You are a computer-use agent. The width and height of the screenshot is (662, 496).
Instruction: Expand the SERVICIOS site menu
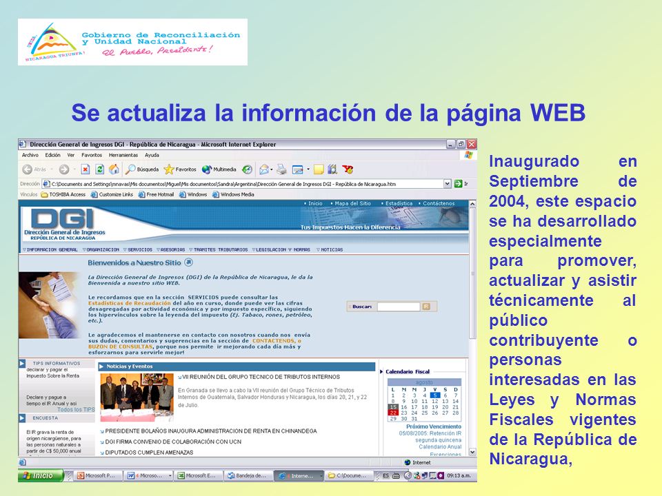click(138, 249)
